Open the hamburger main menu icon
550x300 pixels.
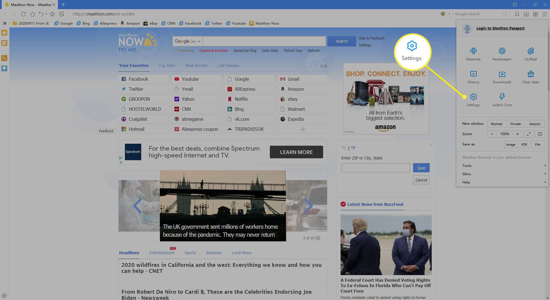click(545, 14)
